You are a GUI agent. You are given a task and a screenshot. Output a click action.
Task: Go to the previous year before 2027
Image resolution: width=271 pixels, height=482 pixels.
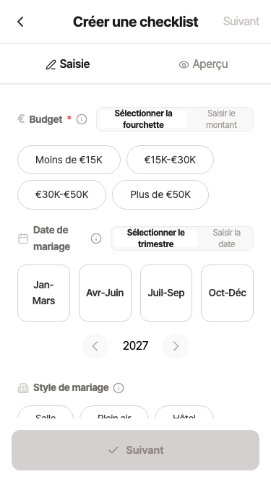95,346
